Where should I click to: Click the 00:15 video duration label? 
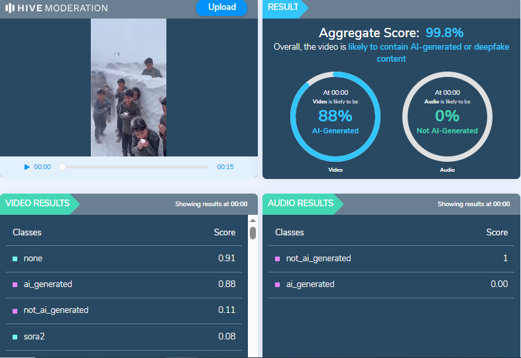pos(225,167)
